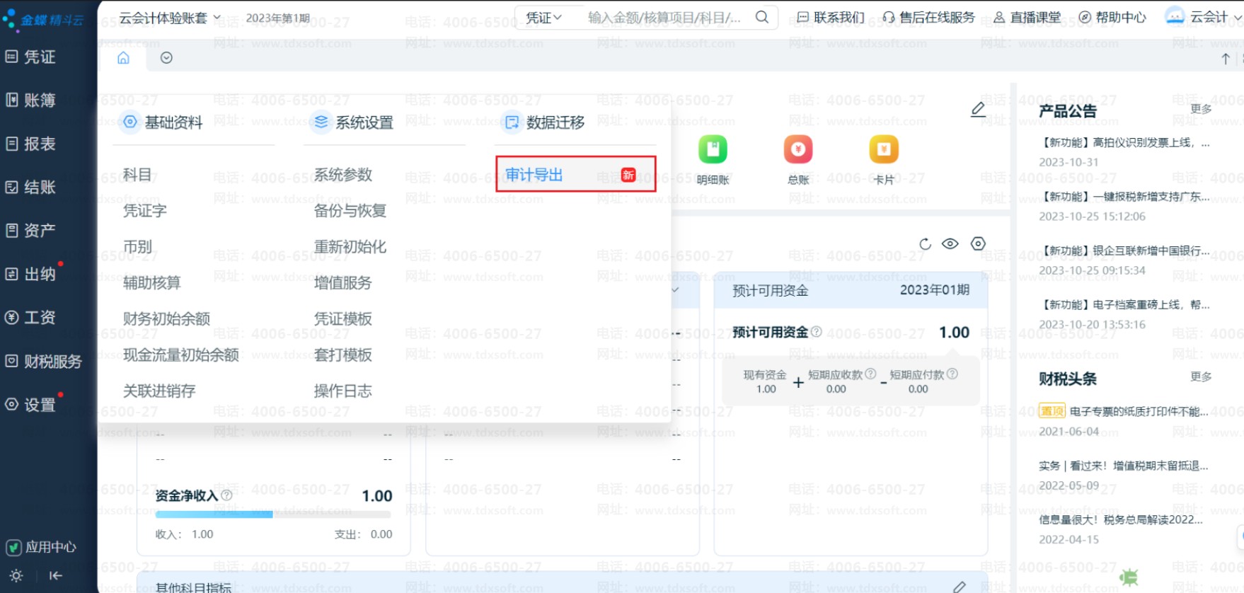Click the refresh icon above 预计可用资金 card
Viewport: 1244px width, 593px height.
pos(925,244)
